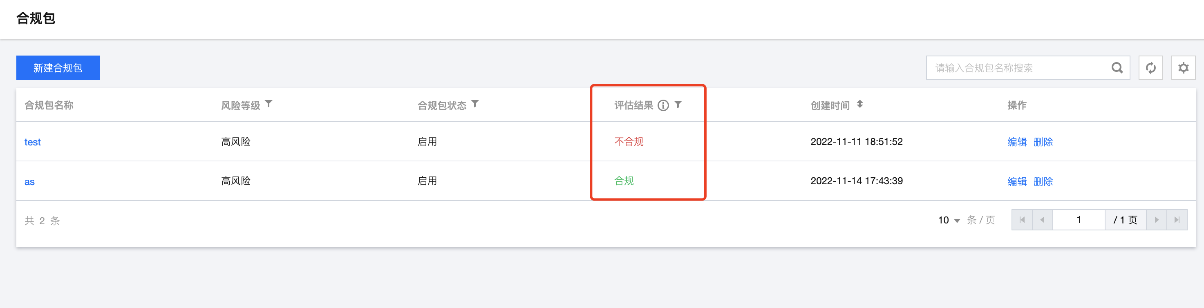Go to first page arrow
The image size is (1204, 308).
pos(1022,220)
